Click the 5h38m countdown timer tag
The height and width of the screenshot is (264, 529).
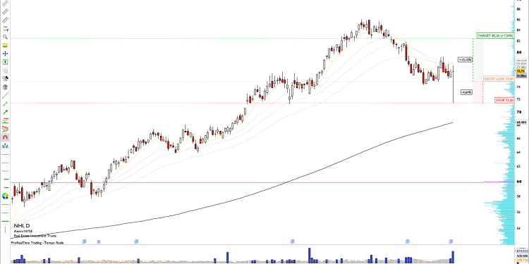point(521,76)
